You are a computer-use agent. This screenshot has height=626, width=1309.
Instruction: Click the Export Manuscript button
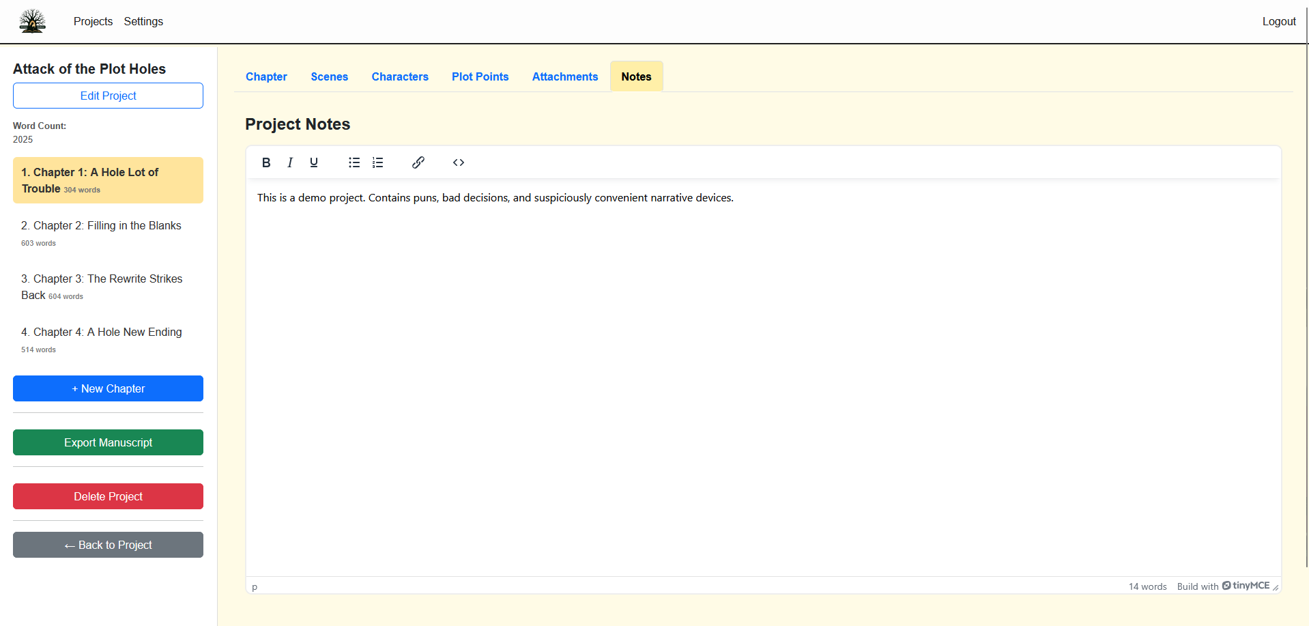tap(108, 442)
